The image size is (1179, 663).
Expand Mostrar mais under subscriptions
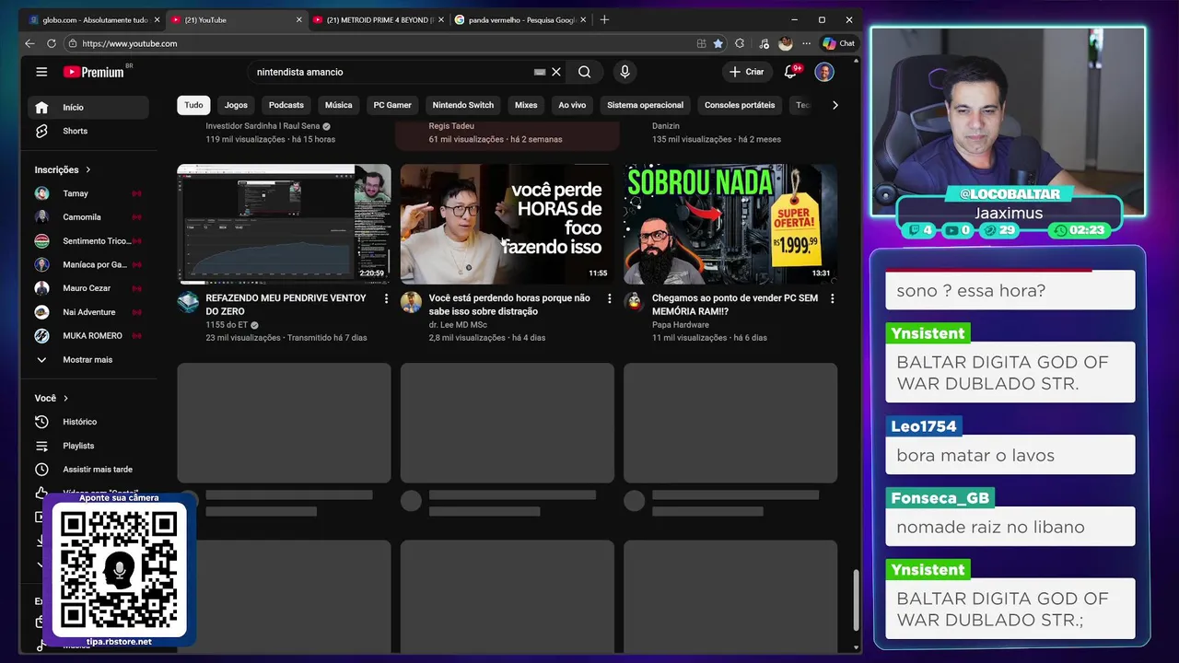[88, 359]
